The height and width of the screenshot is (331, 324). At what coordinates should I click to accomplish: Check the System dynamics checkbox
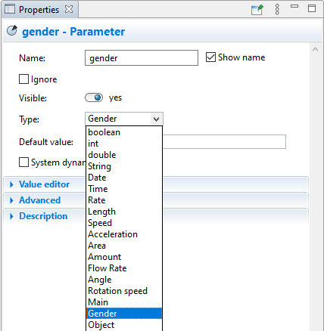click(23, 162)
